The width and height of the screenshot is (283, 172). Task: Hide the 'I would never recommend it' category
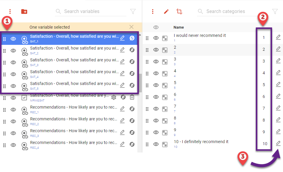point(156,38)
